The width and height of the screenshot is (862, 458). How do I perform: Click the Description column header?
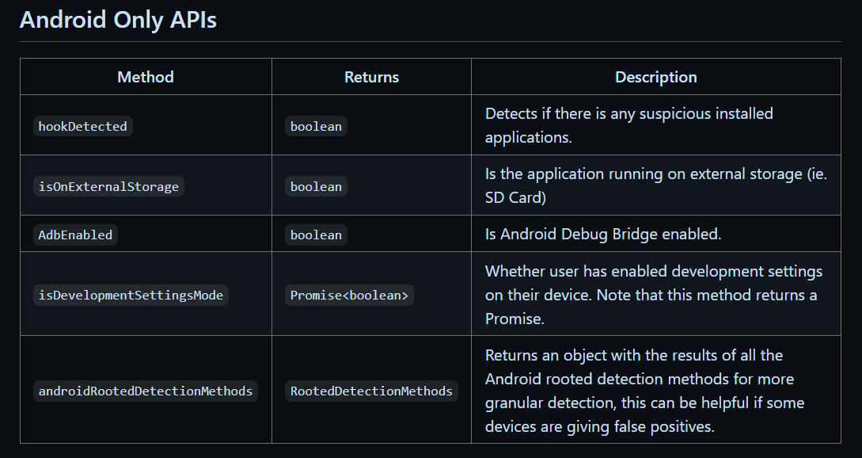point(656,77)
